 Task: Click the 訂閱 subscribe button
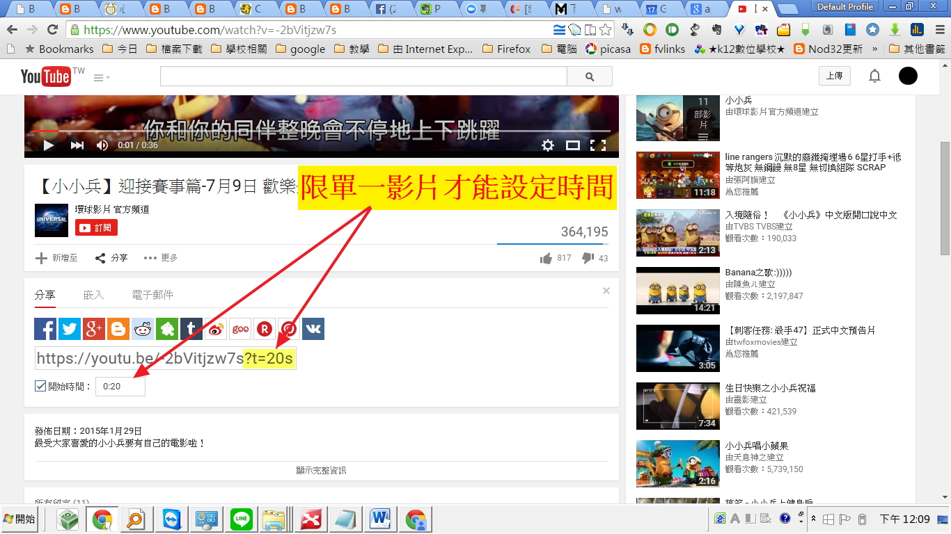point(96,227)
